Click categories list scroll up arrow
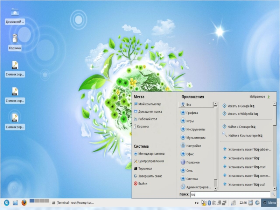The width and height of the screenshot is (280, 210). (216, 104)
